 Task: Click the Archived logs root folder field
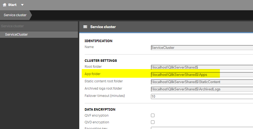click(x=202, y=89)
